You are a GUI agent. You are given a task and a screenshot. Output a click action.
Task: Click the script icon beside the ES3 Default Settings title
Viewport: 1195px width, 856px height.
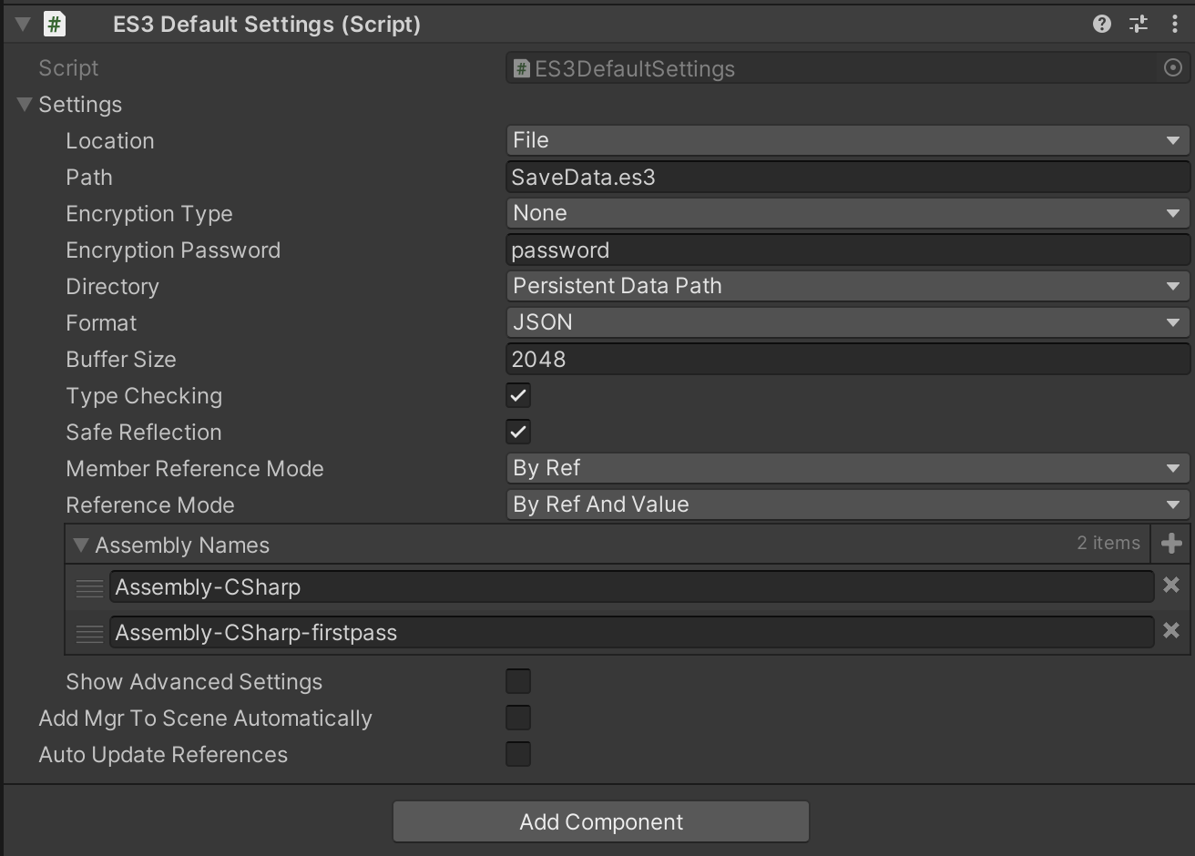[55, 25]
